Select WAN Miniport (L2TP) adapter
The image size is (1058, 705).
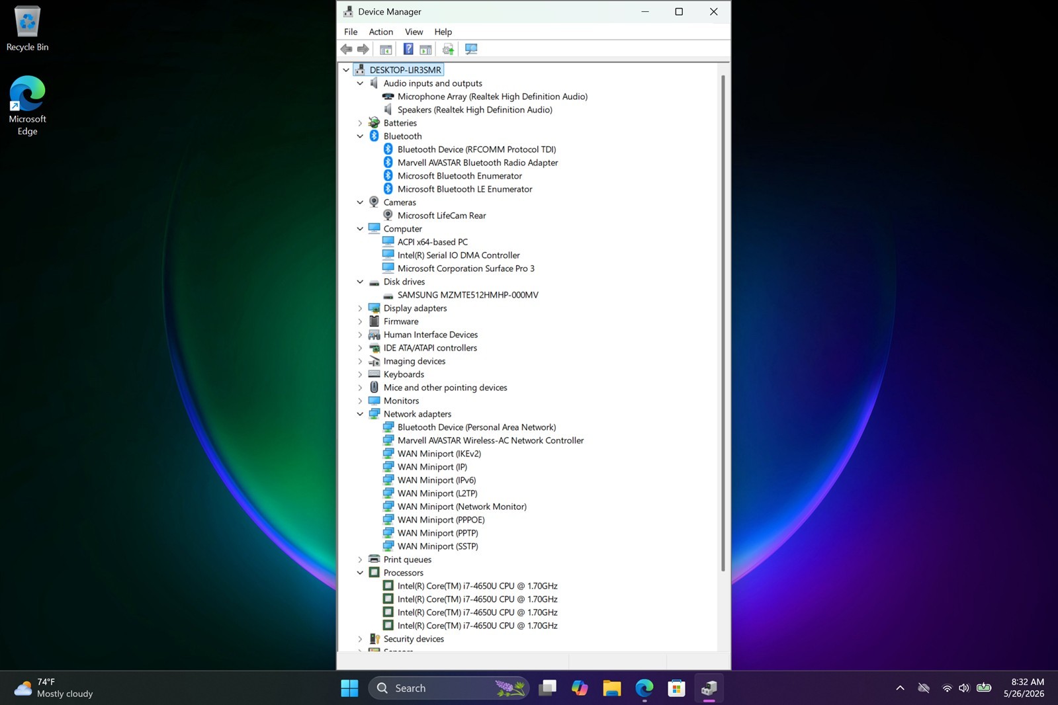pyautogui.click(x=437, y=493)
